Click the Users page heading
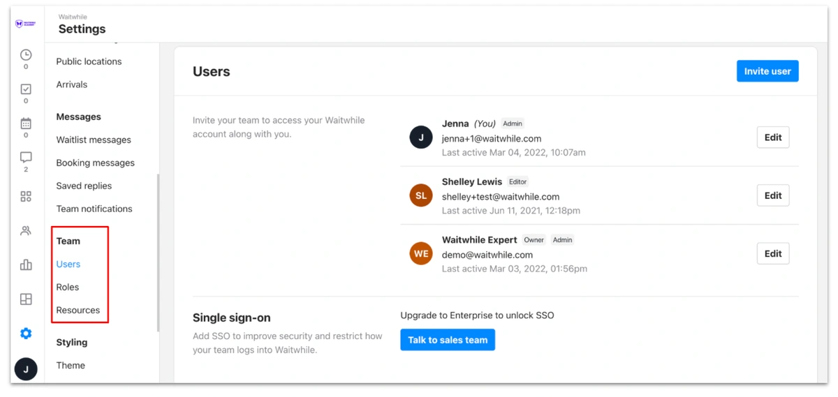 coord(212,71)
